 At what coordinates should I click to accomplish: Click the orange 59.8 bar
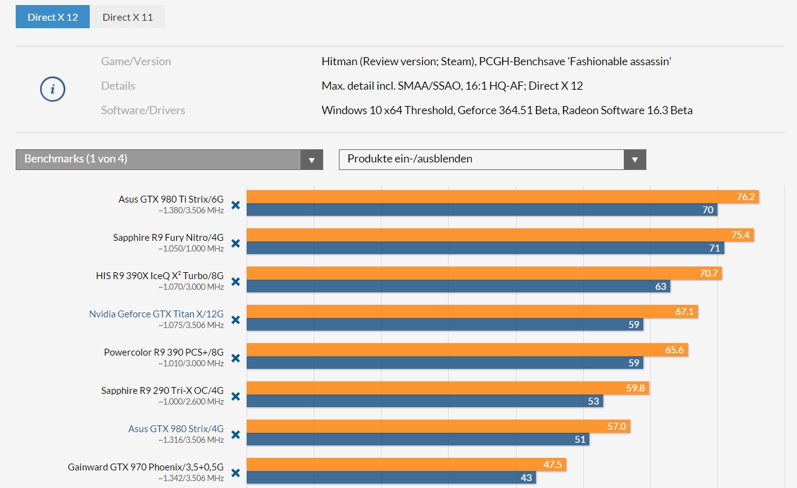(447, 388)
